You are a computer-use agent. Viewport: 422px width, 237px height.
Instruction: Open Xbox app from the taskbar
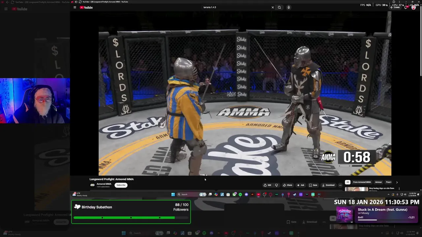pyautogui.click(x=234, y=194)
